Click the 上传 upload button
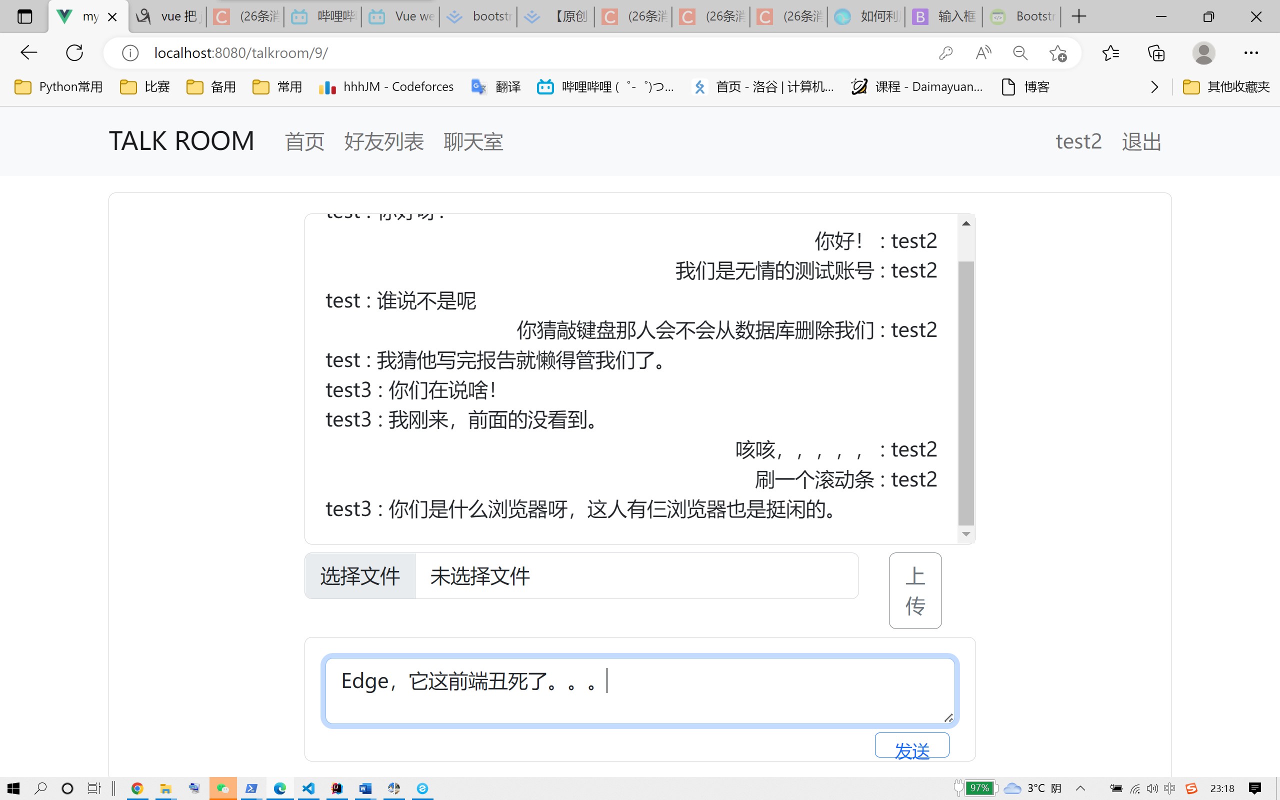Image resolution: width=1280 pixels, height=800 pixels. coord(915,590)
